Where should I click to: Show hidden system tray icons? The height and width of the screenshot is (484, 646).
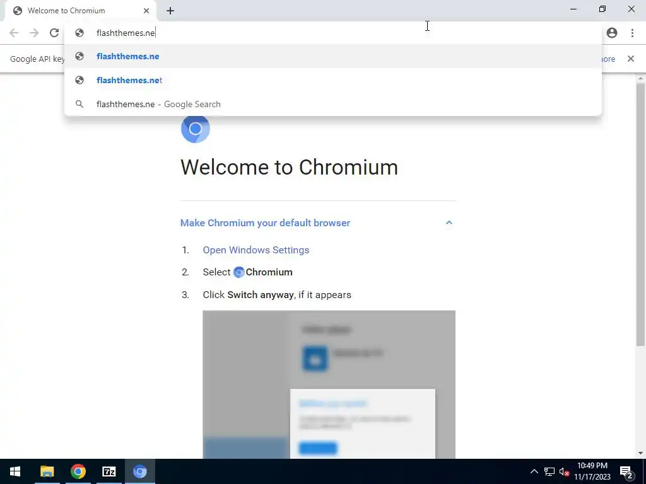tap(534, 471)
